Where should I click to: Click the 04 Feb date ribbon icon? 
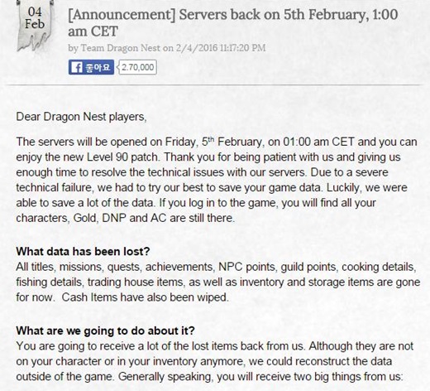[x=35, y=26]
